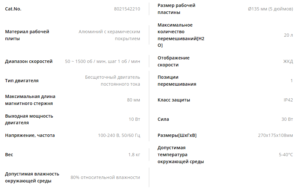Select the Алюминий с керамическим покрытием value
300x190 pixels.
109,35
